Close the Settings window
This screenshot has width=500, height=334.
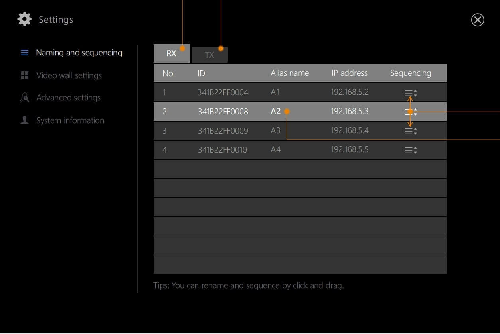coord(477,20)
